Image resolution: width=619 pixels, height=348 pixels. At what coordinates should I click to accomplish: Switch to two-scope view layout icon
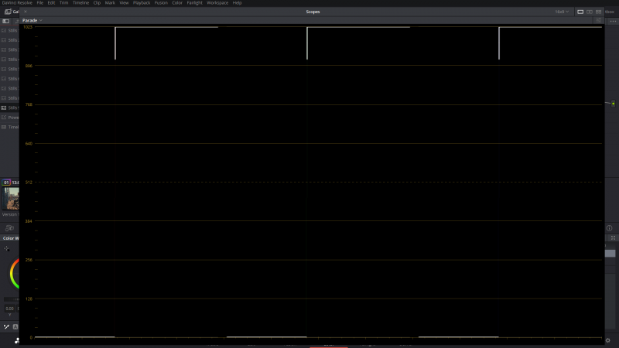point(590,12)
